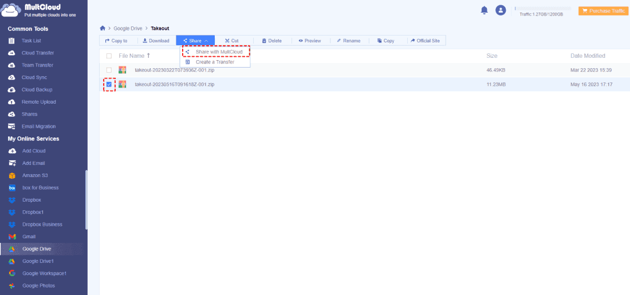The height and width of the screenshot is (295, 630).
Task: Click the Copy to toolbar button
Action: coord(116,41)
